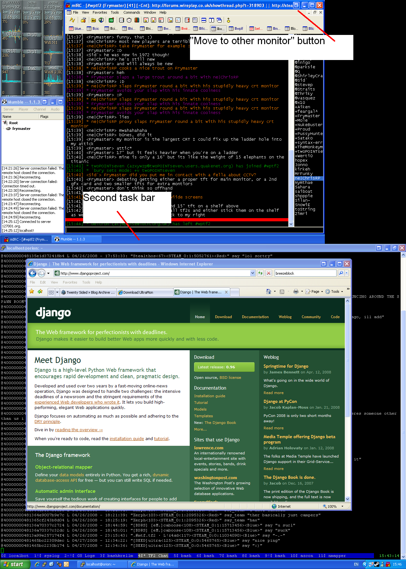Select frymaster user in Mumble tree

(21, 129)
